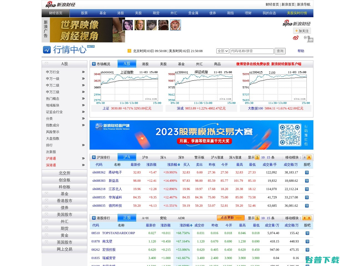Open the 美股实时行情 link

[x=297, y=13]
